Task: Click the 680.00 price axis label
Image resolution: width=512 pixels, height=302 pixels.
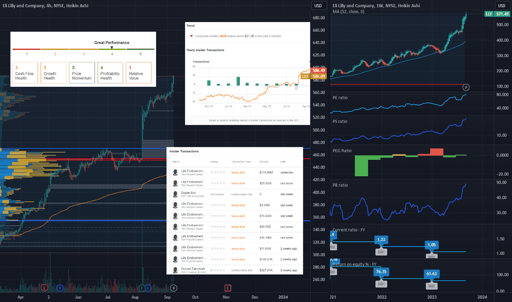Action: (x=319, y=18)
